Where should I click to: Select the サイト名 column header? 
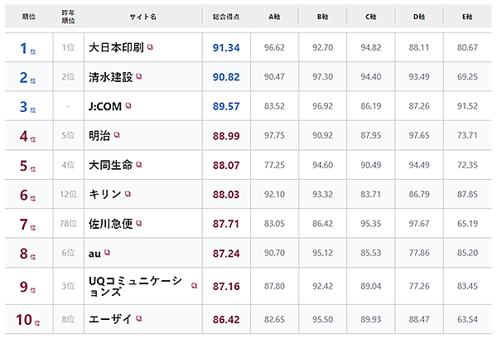[142, 16]
